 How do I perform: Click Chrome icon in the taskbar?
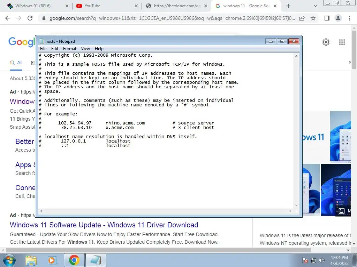[74, 260]
